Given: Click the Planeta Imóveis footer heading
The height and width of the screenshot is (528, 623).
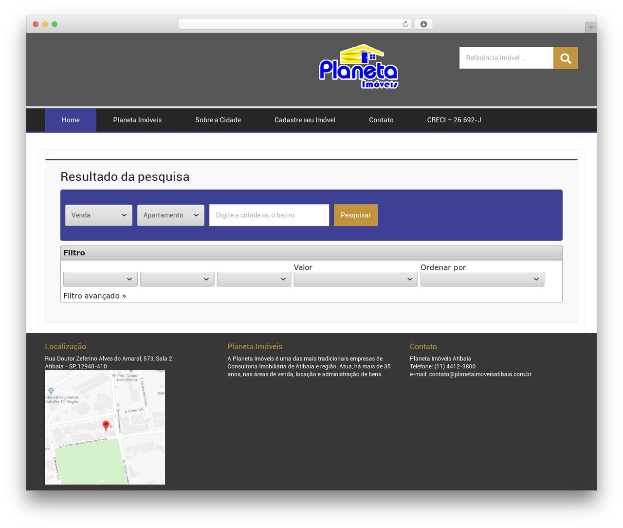Looking at the screenshot, I should [255, 346].
